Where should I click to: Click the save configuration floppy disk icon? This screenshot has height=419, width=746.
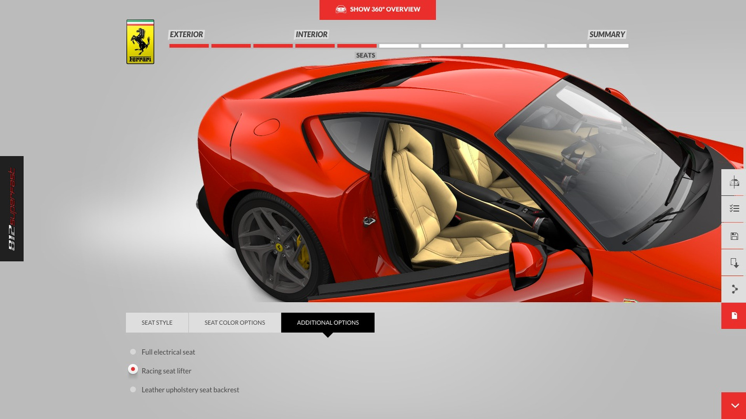click(734, 235)
